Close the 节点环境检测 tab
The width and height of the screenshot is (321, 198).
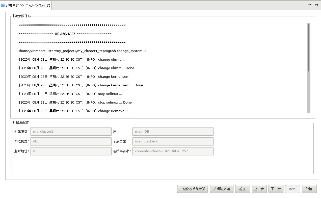click(48, 5)
